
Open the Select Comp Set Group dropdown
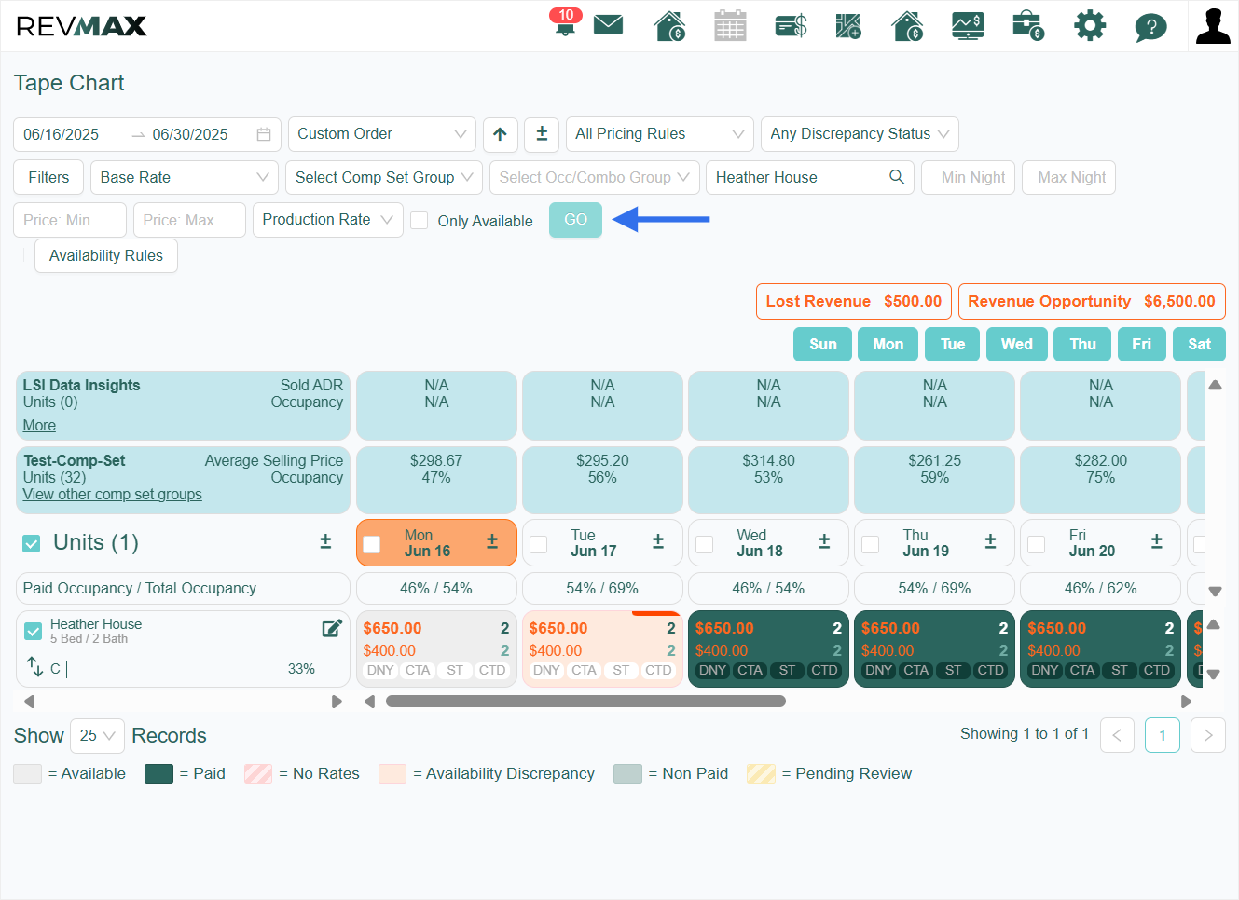click(384, 177)
